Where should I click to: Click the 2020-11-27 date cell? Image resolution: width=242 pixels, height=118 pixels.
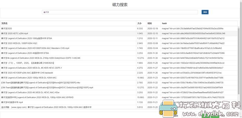click(152, 68)
